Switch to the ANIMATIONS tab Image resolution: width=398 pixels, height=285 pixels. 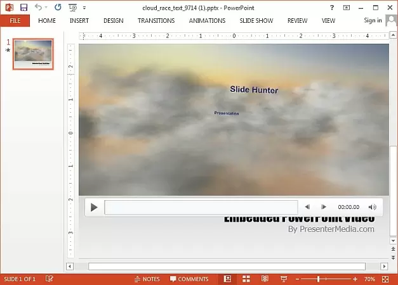click(207, 20)
